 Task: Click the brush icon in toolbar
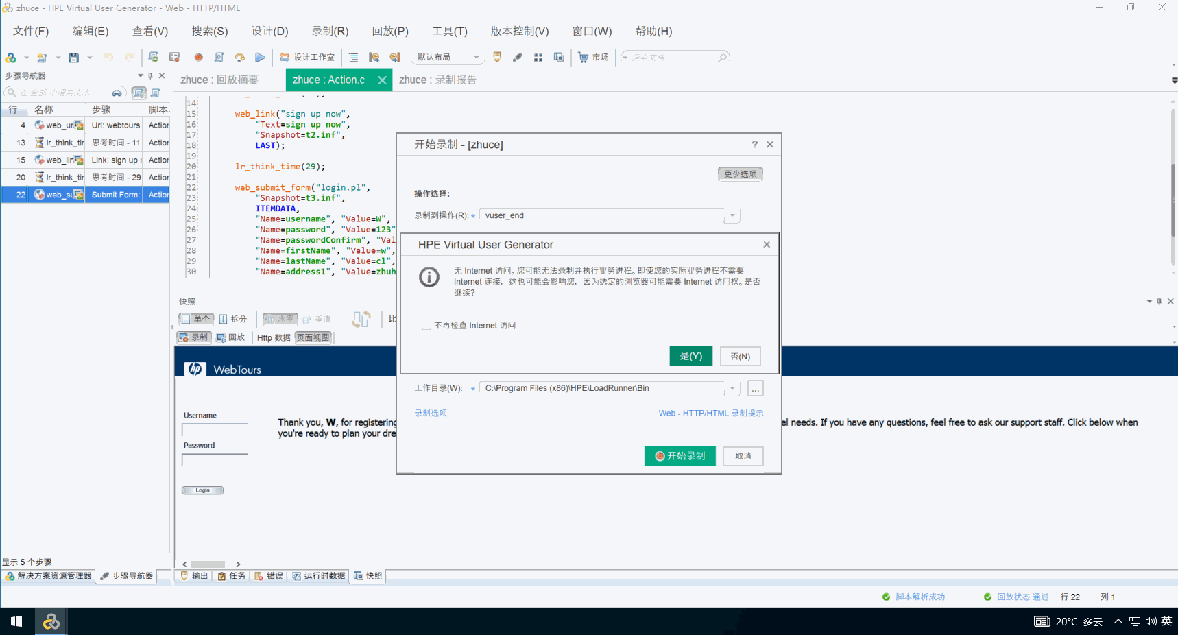tap(517, 58)
